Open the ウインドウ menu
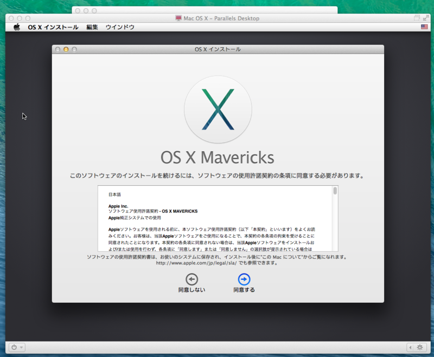434x357 pixels. pos(120,27)
